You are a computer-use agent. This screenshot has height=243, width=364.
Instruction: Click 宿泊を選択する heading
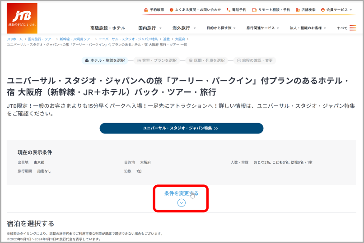[30, 224]
